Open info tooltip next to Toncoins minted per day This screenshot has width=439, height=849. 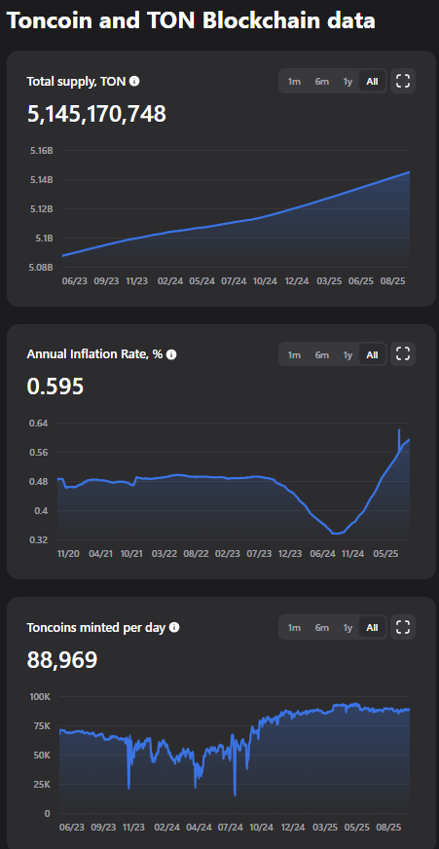(174, 627)
